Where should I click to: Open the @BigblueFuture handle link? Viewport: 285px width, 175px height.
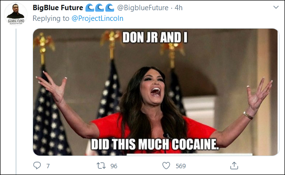coord(143,8)
